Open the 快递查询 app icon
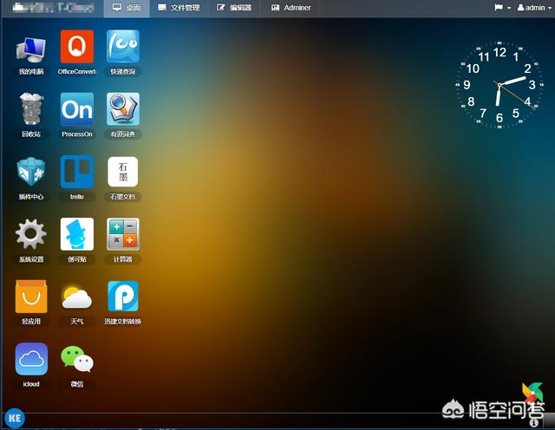Screen dimensions: 555x430 tap(123, 47)
